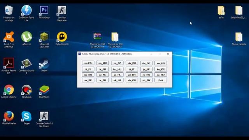Select the ShiginimaSE folder icon

click(x=239, y=12)
